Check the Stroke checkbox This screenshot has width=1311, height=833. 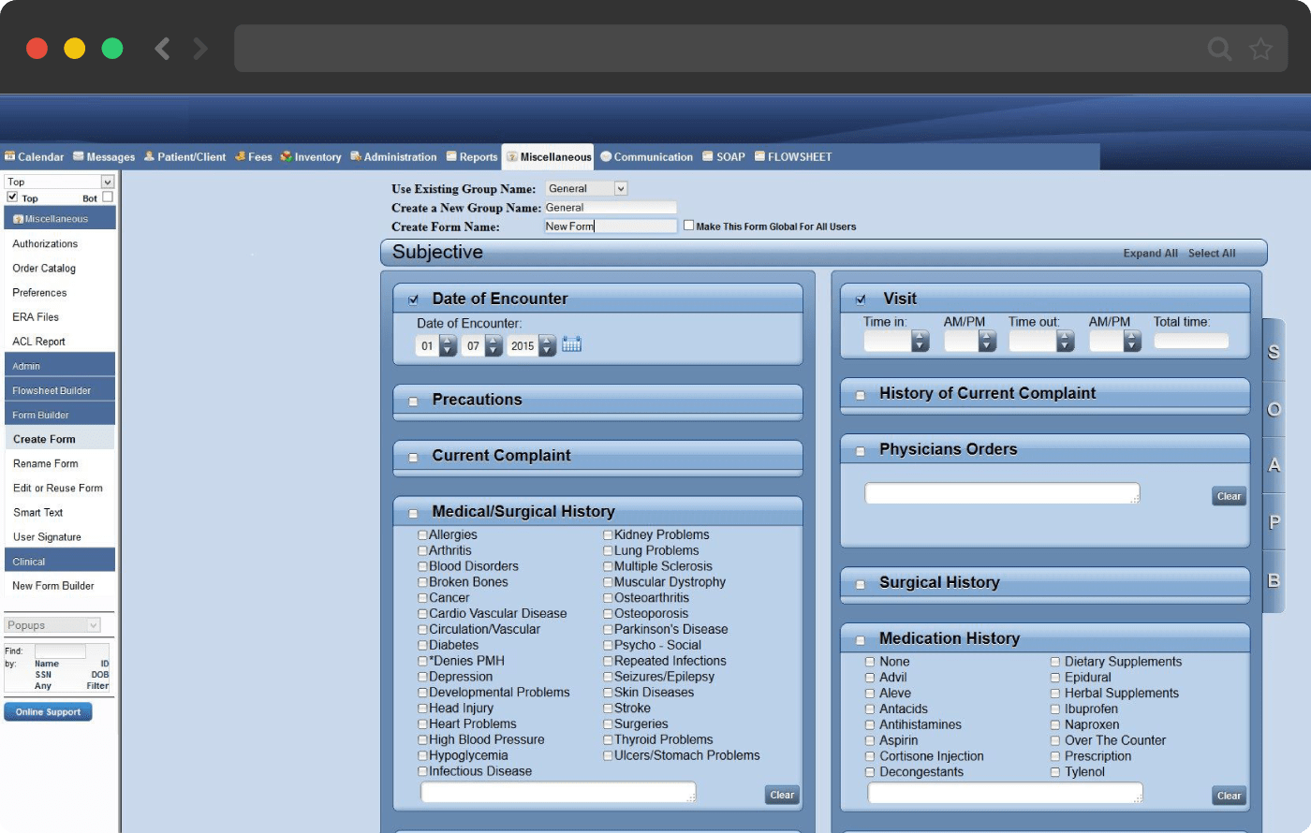608,709
